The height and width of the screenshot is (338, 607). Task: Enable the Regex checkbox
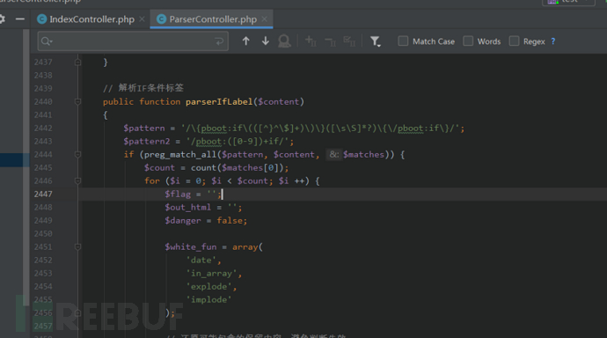(514, 41)
